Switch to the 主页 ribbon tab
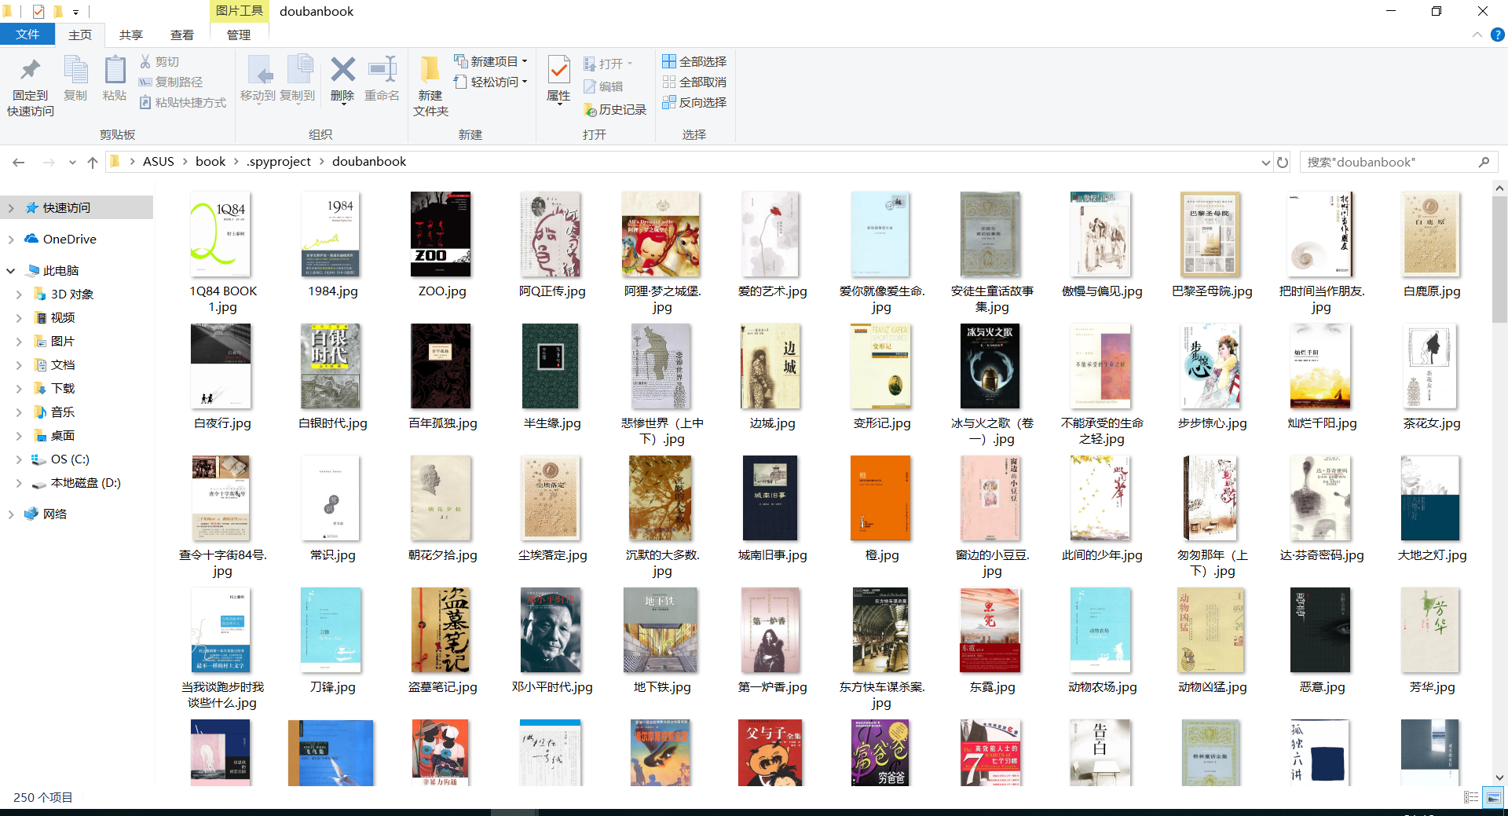Screen dimensions: 1508x816 (80, 35)
